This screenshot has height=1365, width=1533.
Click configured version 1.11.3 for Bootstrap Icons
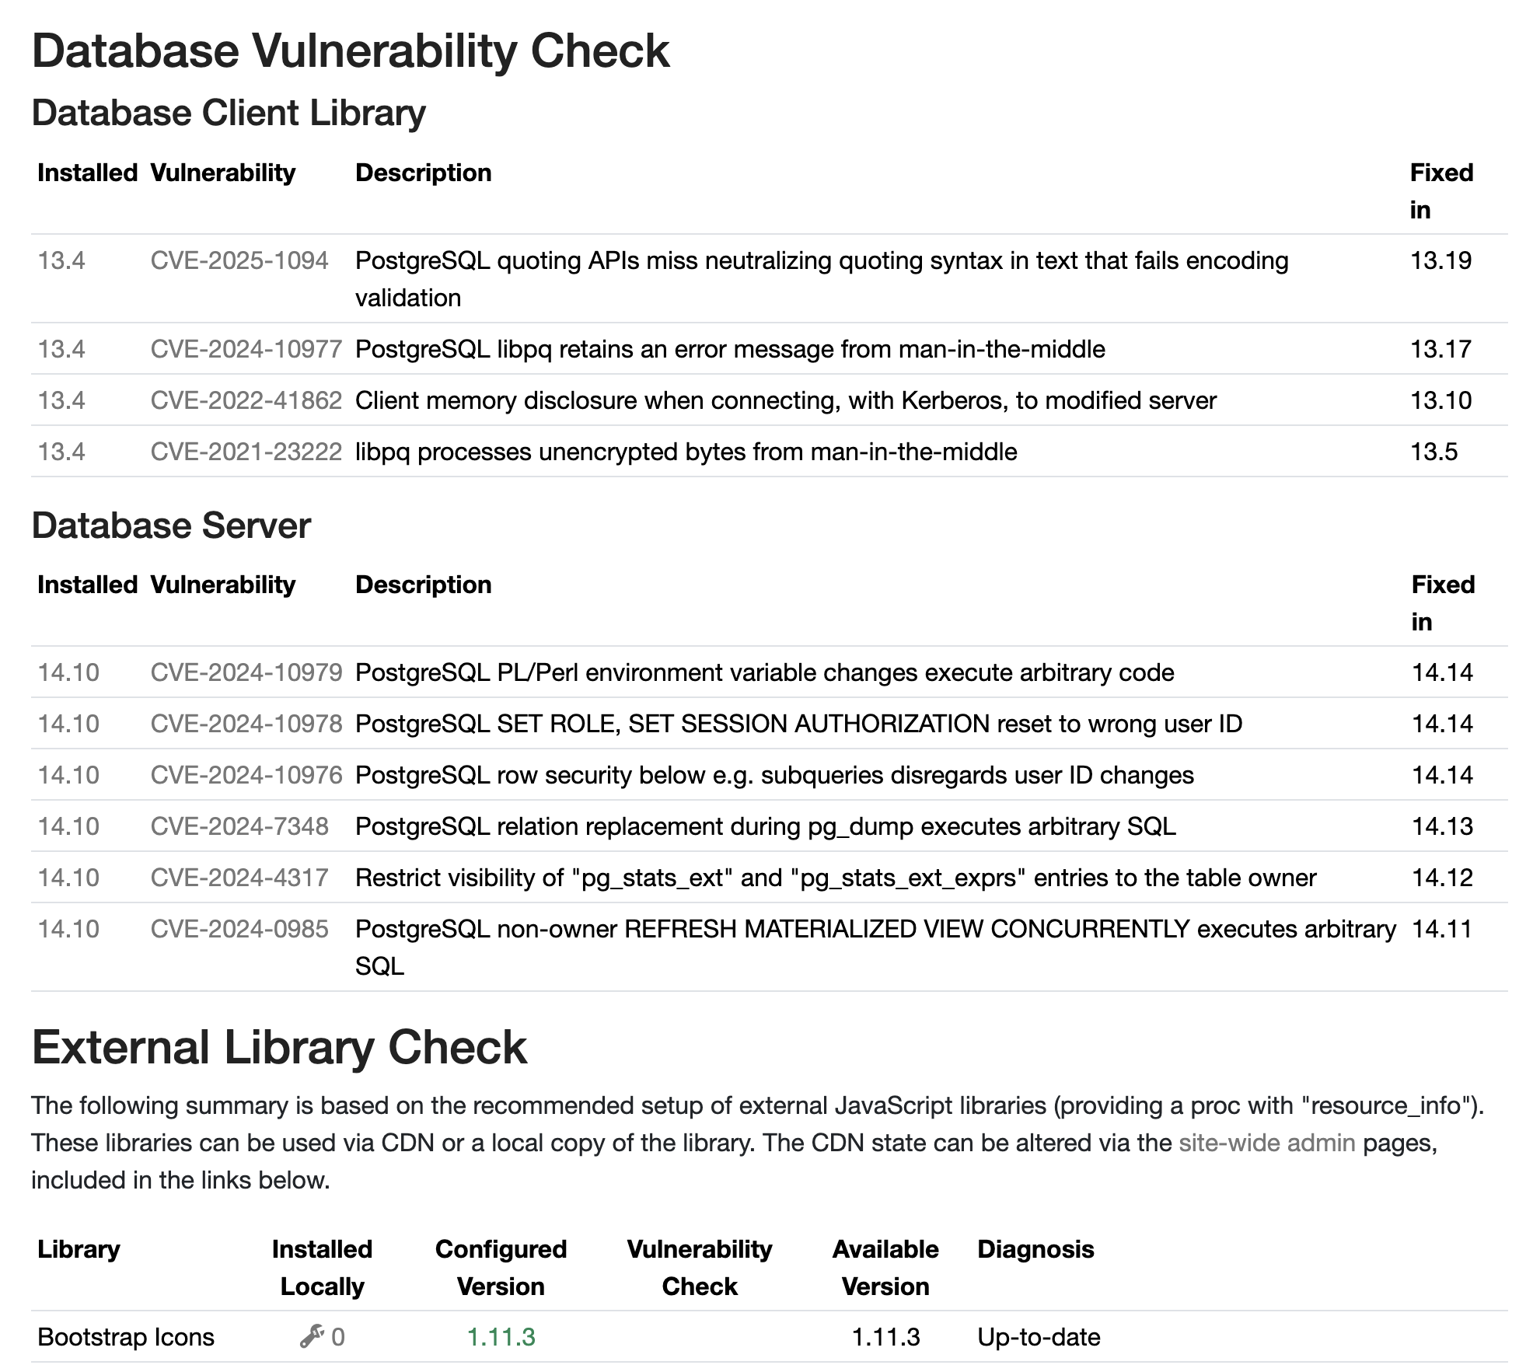tap(501, 1337)
